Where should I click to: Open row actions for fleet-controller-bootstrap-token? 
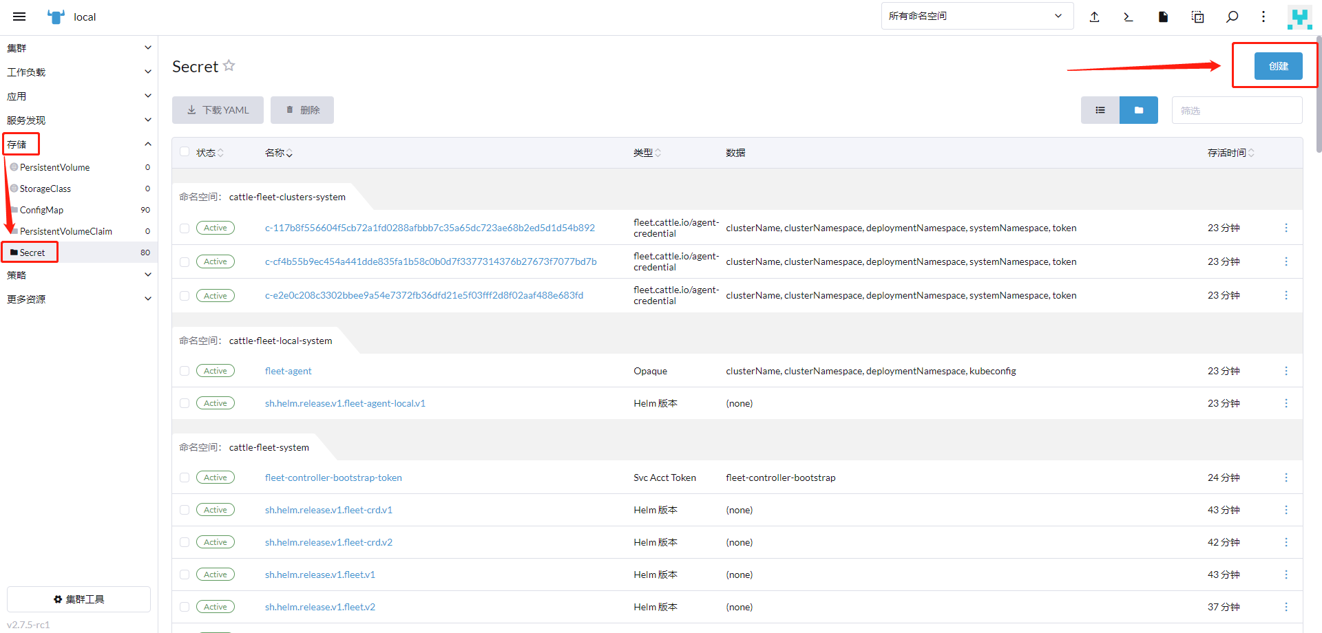1286,478
